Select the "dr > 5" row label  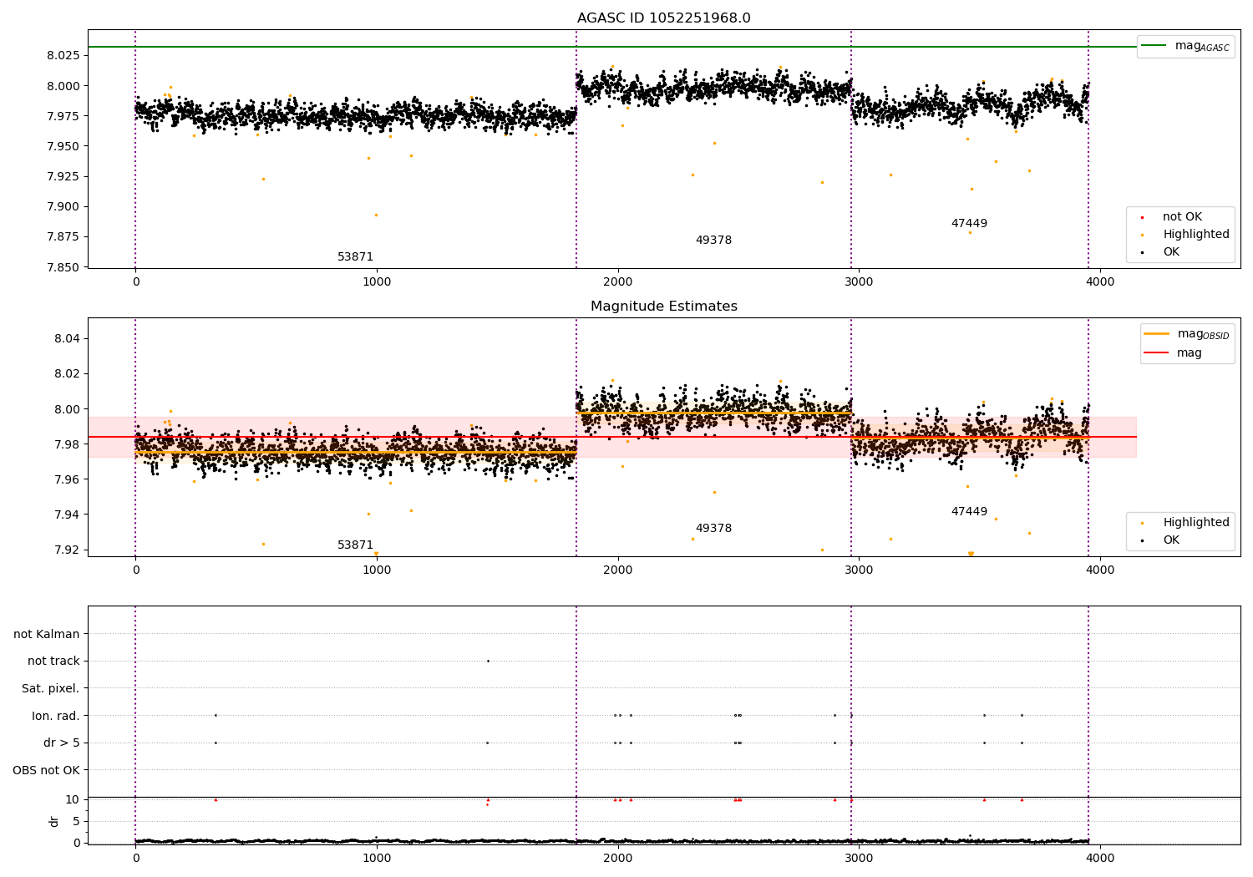pos(62,743)
